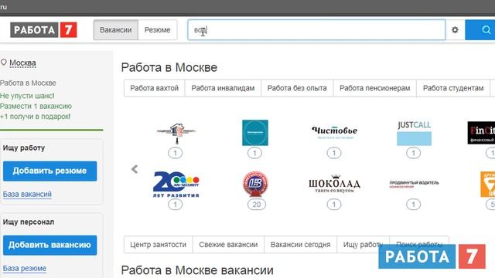Click vacancy count 1 under AN-Security logo

pos(176,205)
